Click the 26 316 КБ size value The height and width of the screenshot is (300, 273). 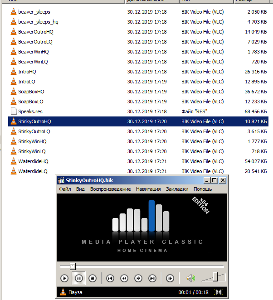point(256,72)
